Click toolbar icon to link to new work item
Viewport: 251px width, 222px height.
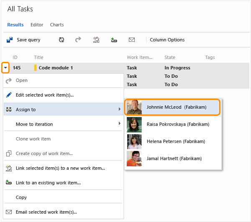96,40
